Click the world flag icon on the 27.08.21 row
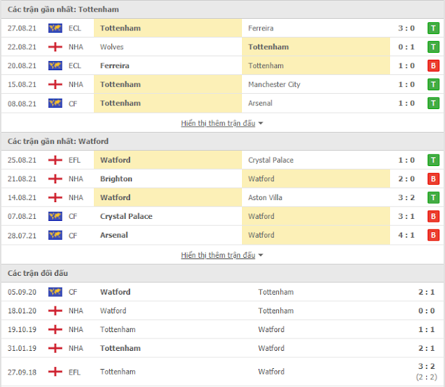Image resolution: width=445 pixels, height=387 pixels. pos(55,28)
